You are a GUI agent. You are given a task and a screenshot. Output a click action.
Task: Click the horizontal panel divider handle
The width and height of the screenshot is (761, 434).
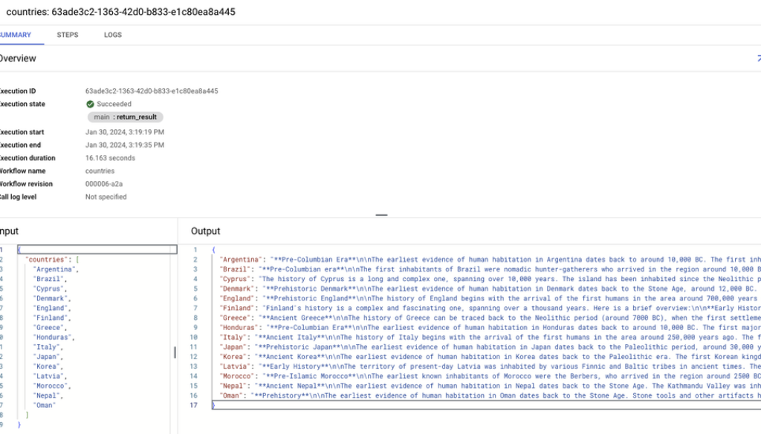[x=381, y=215]
